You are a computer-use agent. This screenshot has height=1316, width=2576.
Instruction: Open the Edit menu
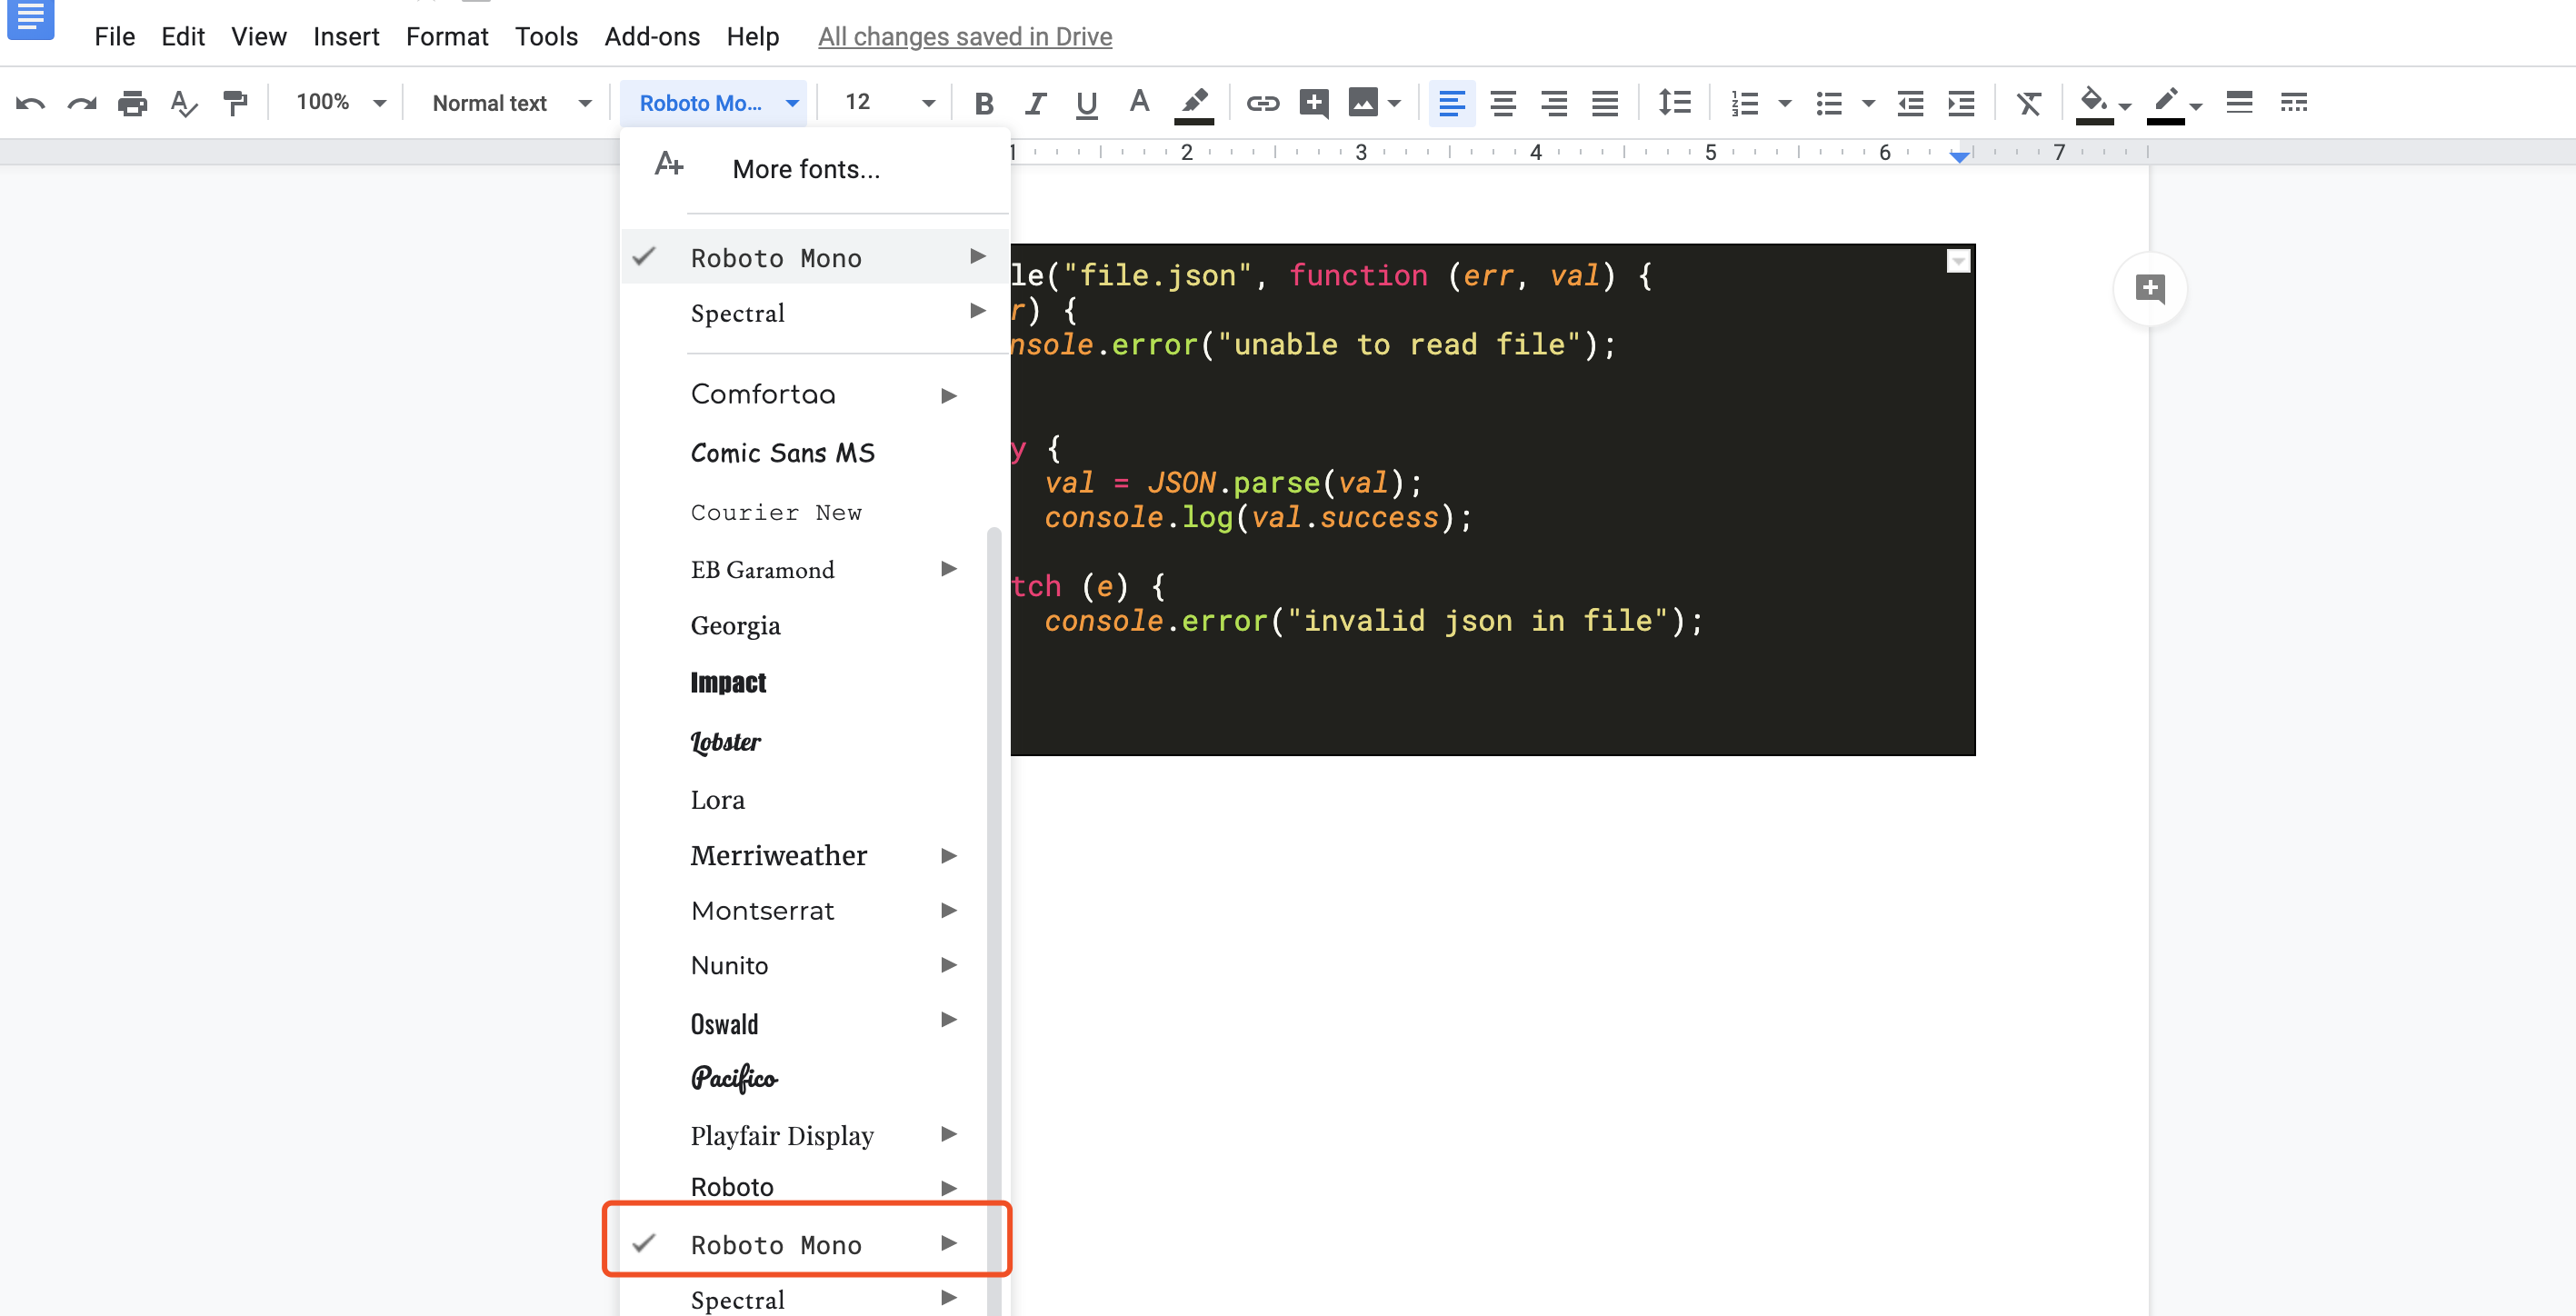[183, 37]
